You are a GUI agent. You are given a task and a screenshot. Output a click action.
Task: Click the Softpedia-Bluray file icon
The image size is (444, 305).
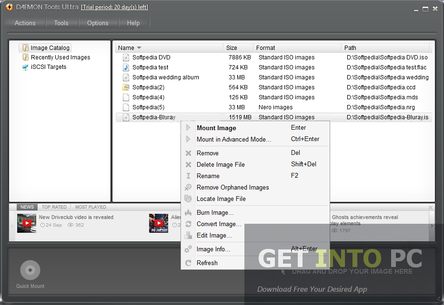click(126, 117)
